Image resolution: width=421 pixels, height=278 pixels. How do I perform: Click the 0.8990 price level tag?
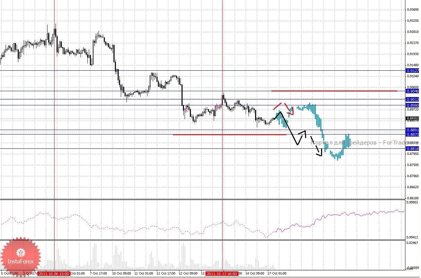(x=413, y=105)
